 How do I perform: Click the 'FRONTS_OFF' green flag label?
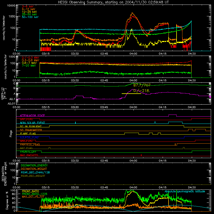tap(28, 152)
